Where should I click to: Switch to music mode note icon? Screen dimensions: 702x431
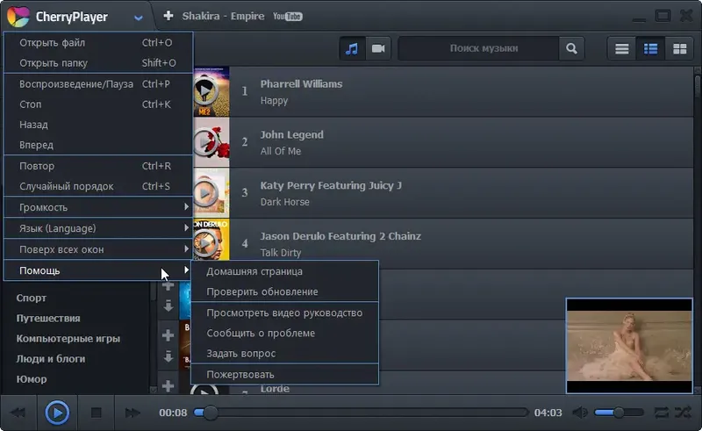352,48
